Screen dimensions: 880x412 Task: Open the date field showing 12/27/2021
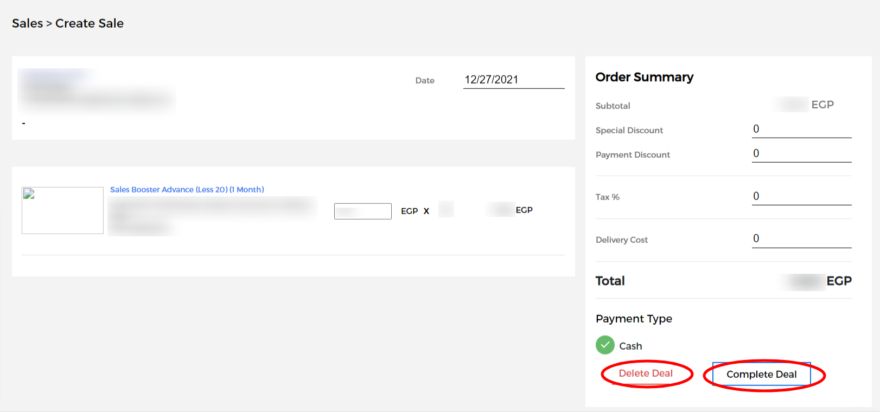point(513,80)
